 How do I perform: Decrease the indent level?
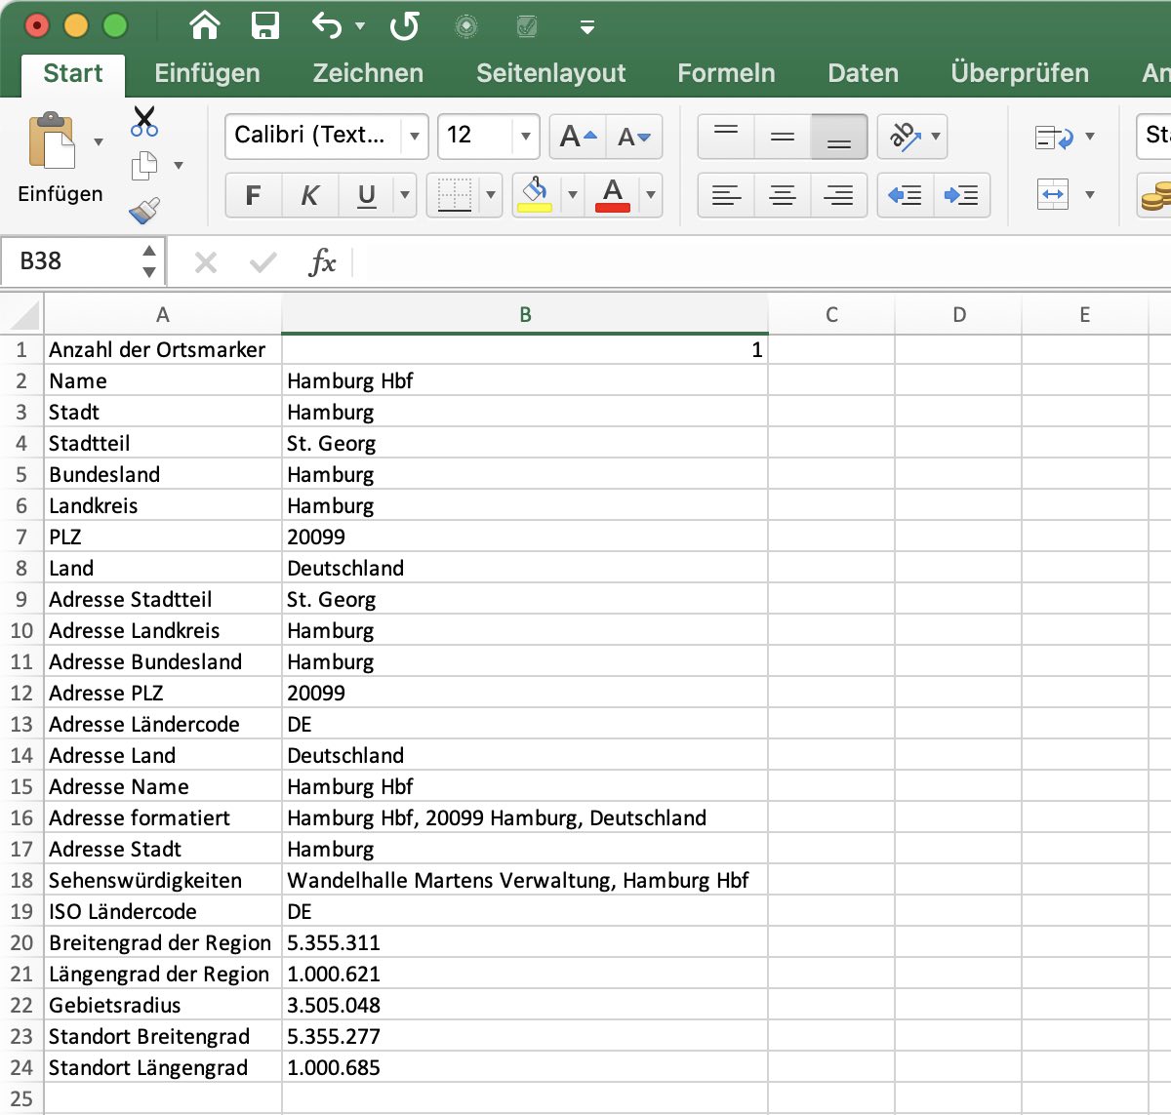point(906,195)
